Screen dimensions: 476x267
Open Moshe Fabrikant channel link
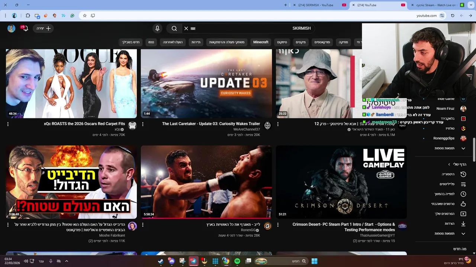112,235
